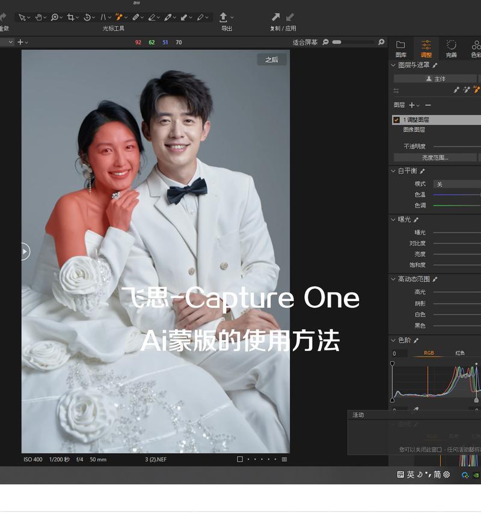The width and height of the screenshot is (481, 513).
Task: Collapse the 高动态范围 section
Action: click(393, 279)
